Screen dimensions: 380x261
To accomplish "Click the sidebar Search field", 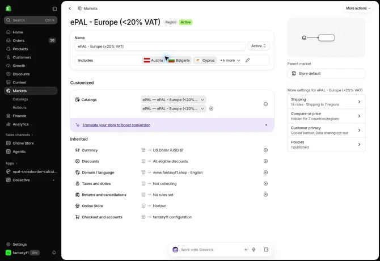I will (31, 20).
